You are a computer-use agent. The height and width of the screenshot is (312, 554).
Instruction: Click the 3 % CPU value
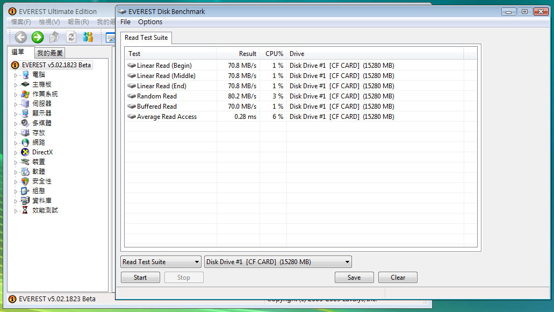278,96
